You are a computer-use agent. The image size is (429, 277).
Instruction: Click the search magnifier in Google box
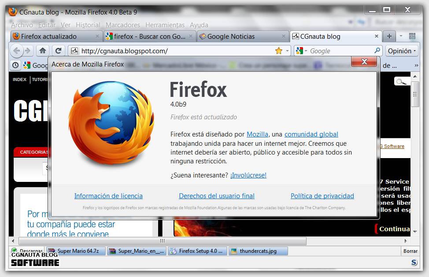coord(377,51)
